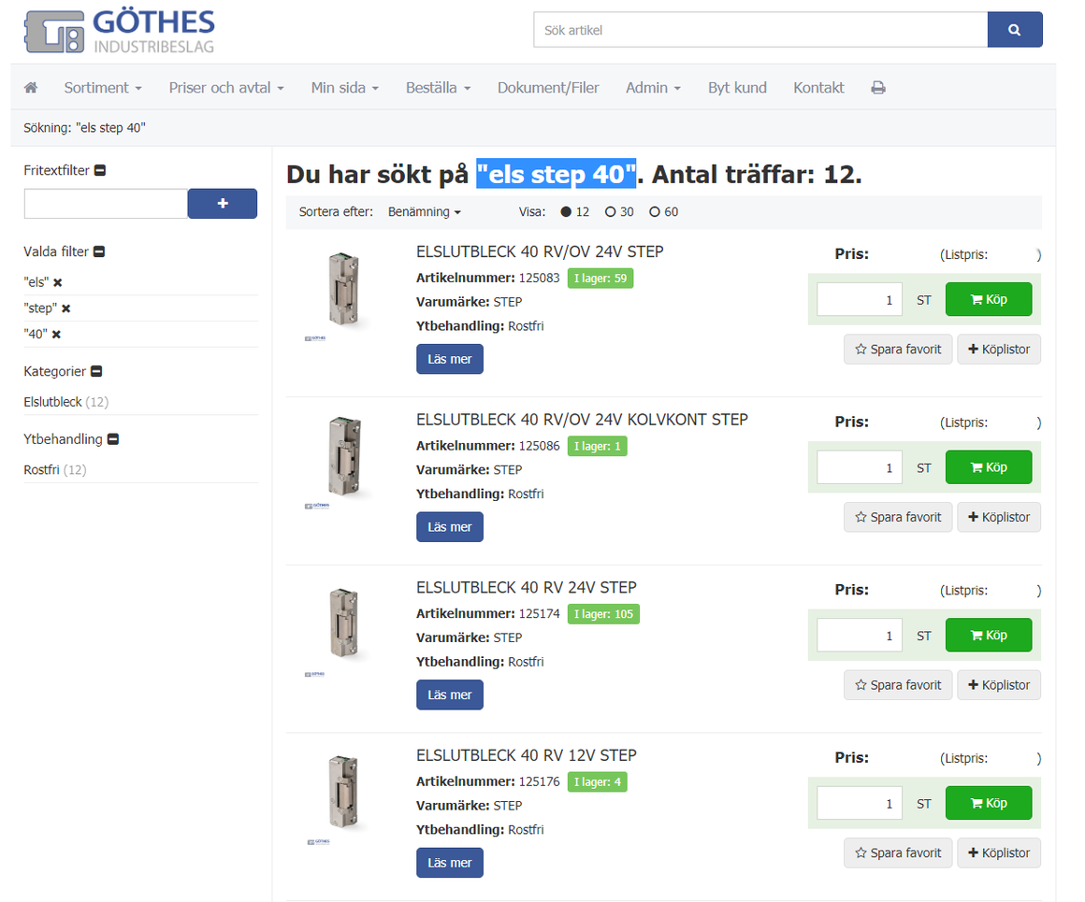This screenshot has height=902, width=1085.
Task: Filter by Rostfri ytbehandling
Action: (x=41, y=469)
